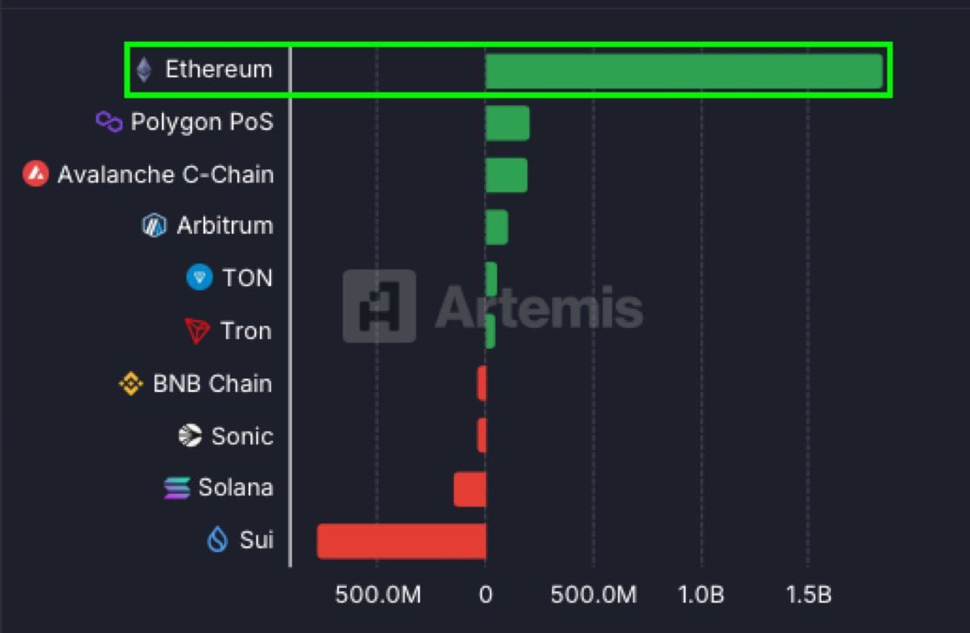Click the blue Sui droplet icon

point(217,539)
